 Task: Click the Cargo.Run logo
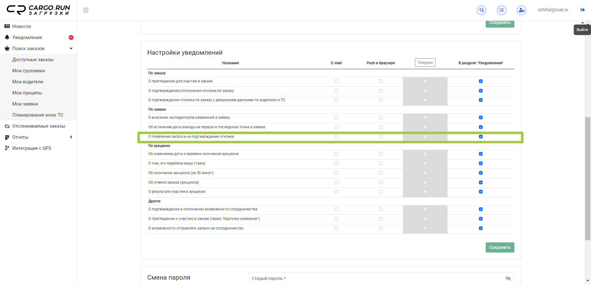(38, 10)
